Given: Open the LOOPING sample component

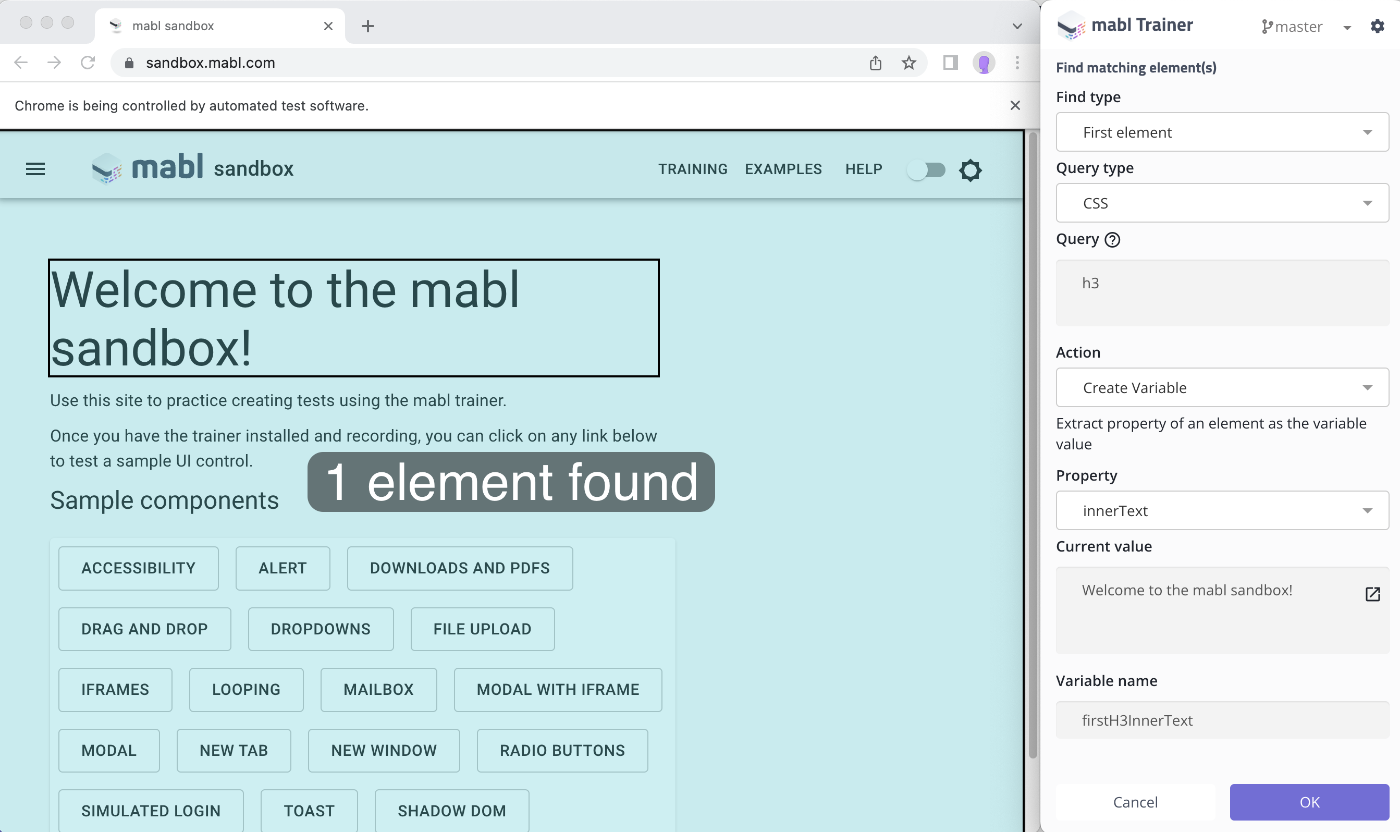Looking at the screenshot, I should [246, 690].
